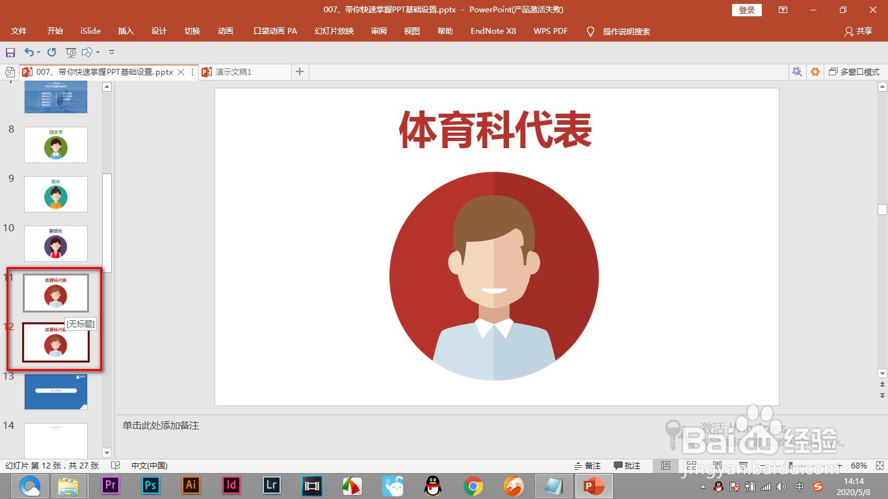Click the 体育科代表 slide title
888x499 pixels.
click(x=495, y=129)
